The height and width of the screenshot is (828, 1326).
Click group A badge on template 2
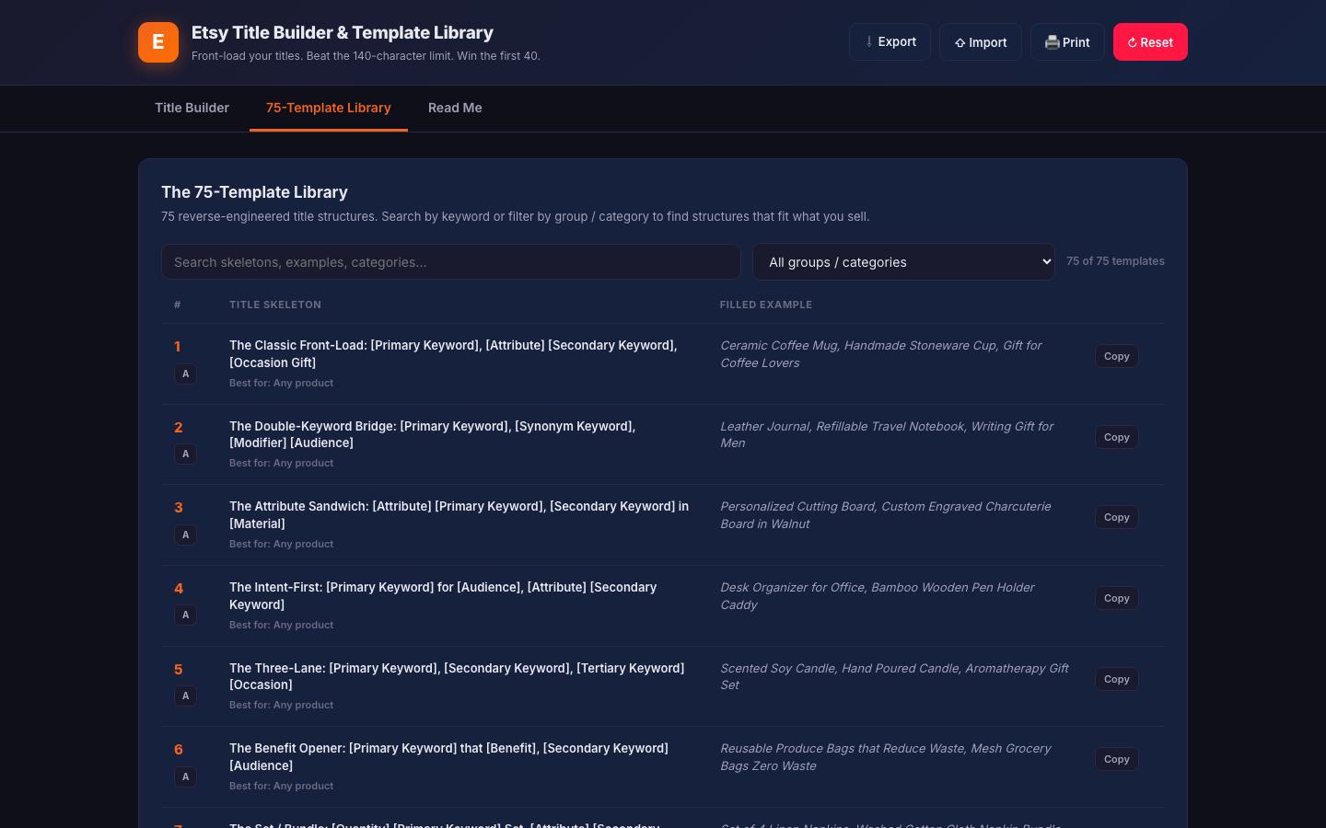[x=185, y=454]
